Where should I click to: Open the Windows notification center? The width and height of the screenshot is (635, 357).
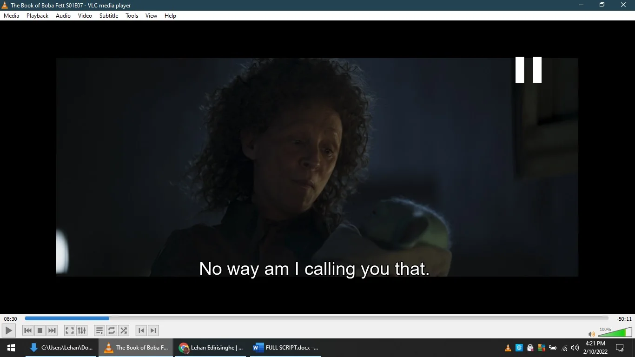(x=620, y=348)
